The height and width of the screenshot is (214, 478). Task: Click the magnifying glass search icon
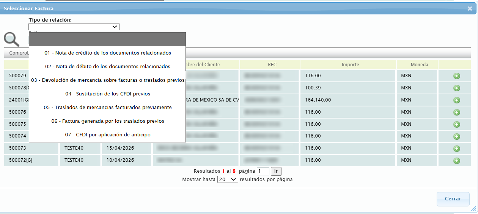pyautogui.click(x=11, y=39)
